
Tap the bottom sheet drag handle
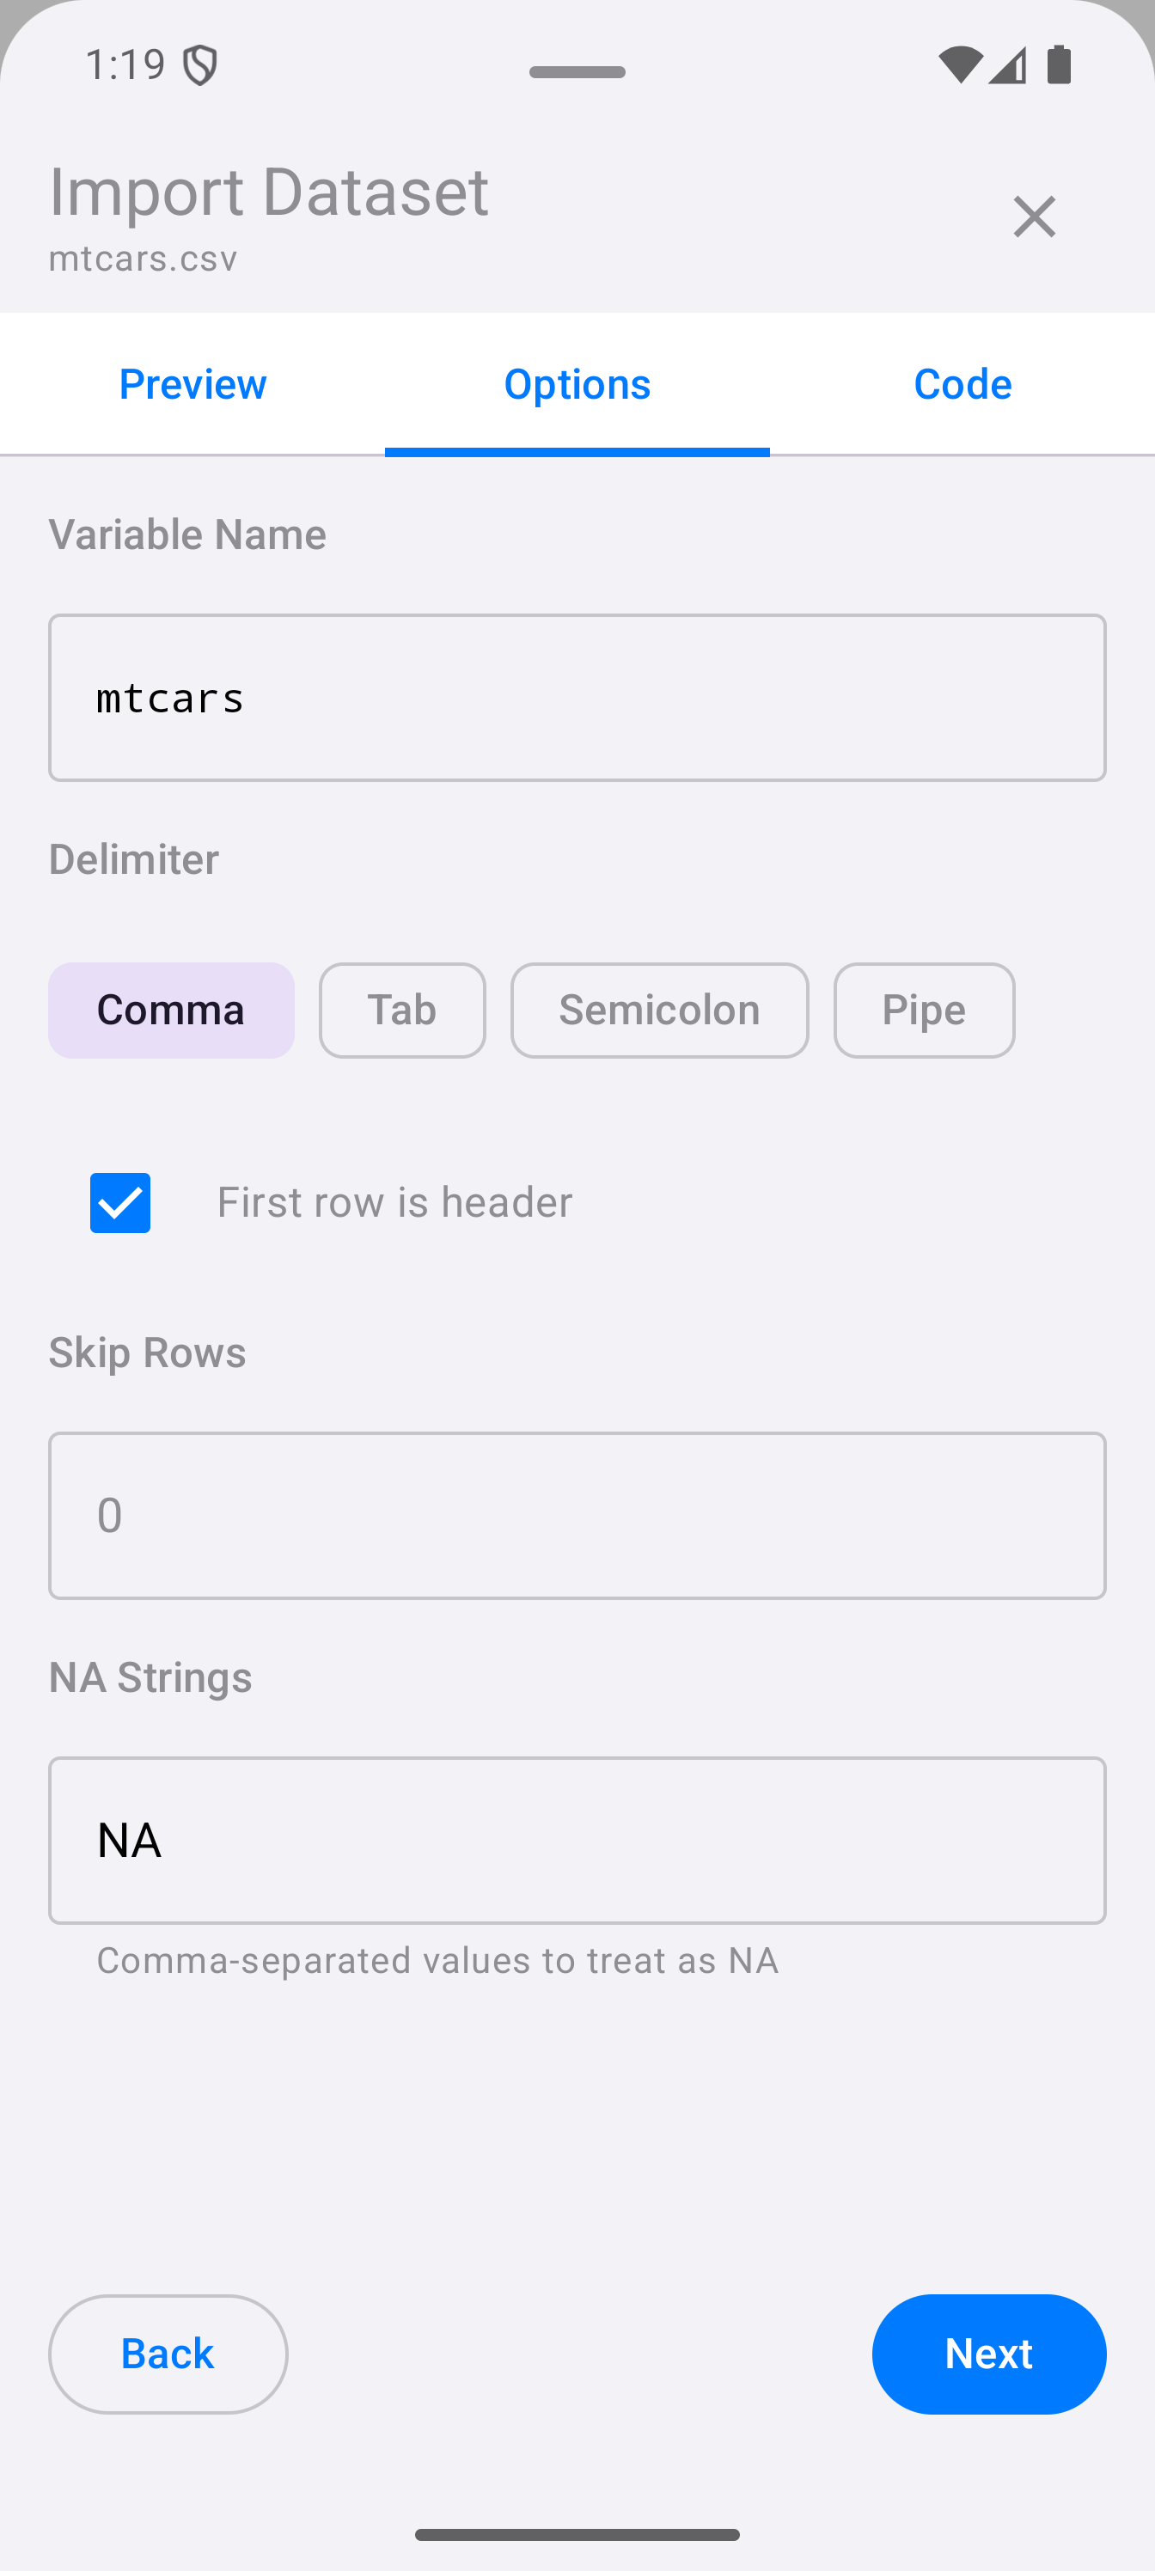pos(577,72)
